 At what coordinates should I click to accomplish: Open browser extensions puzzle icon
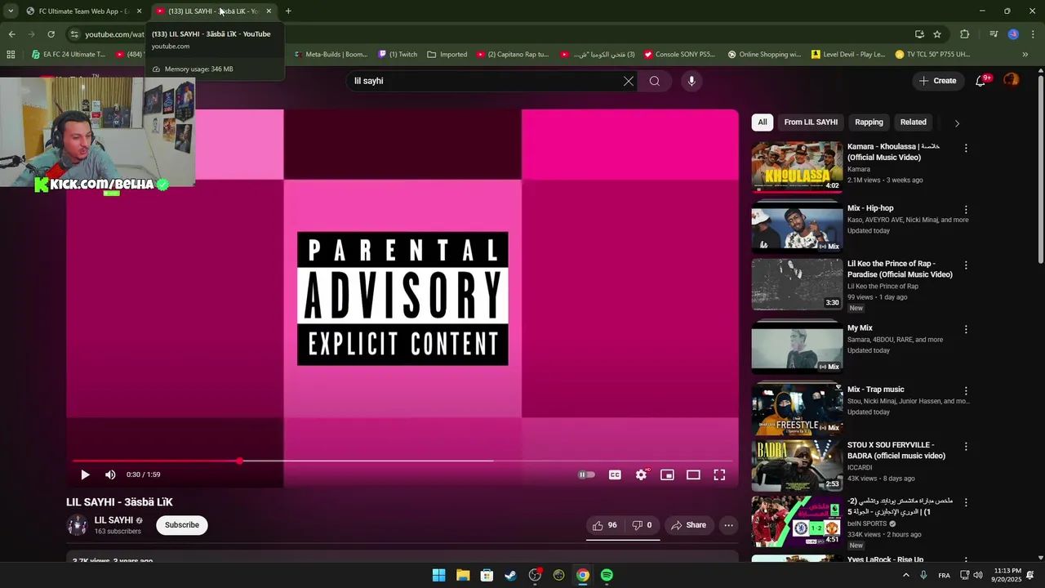(x=965, y=34)
